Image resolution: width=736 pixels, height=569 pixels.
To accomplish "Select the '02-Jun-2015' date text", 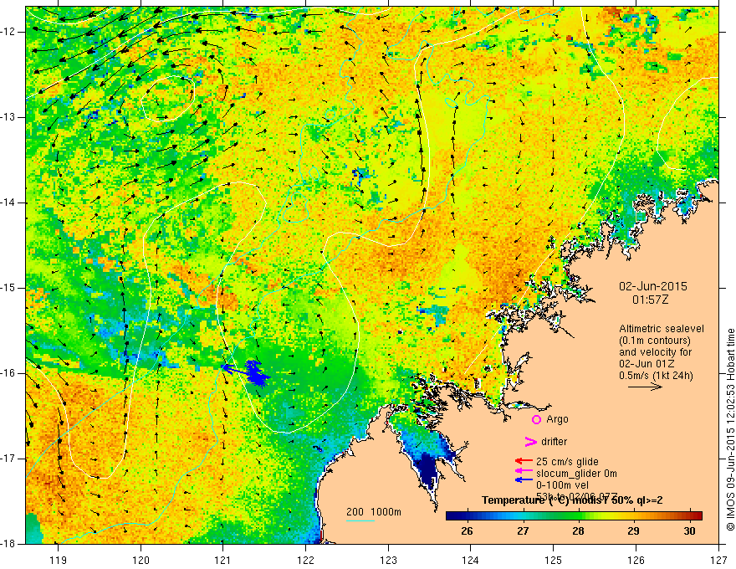I will click(653, 286).
